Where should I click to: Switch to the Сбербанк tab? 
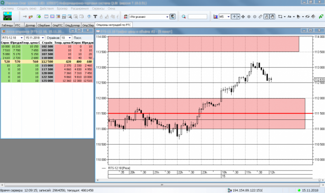[44, 25]
